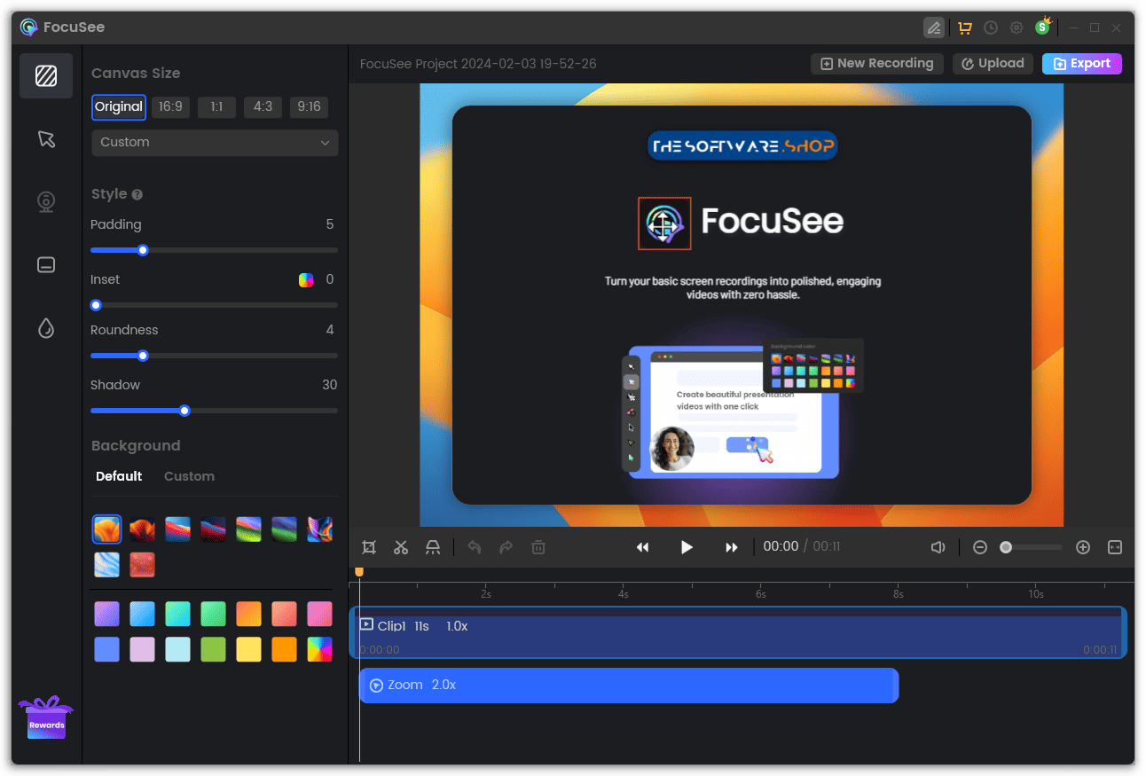The width and height of the screenshot is (1146, 776).
Task: Click the Redo arrow
Action: click(506, 547)
